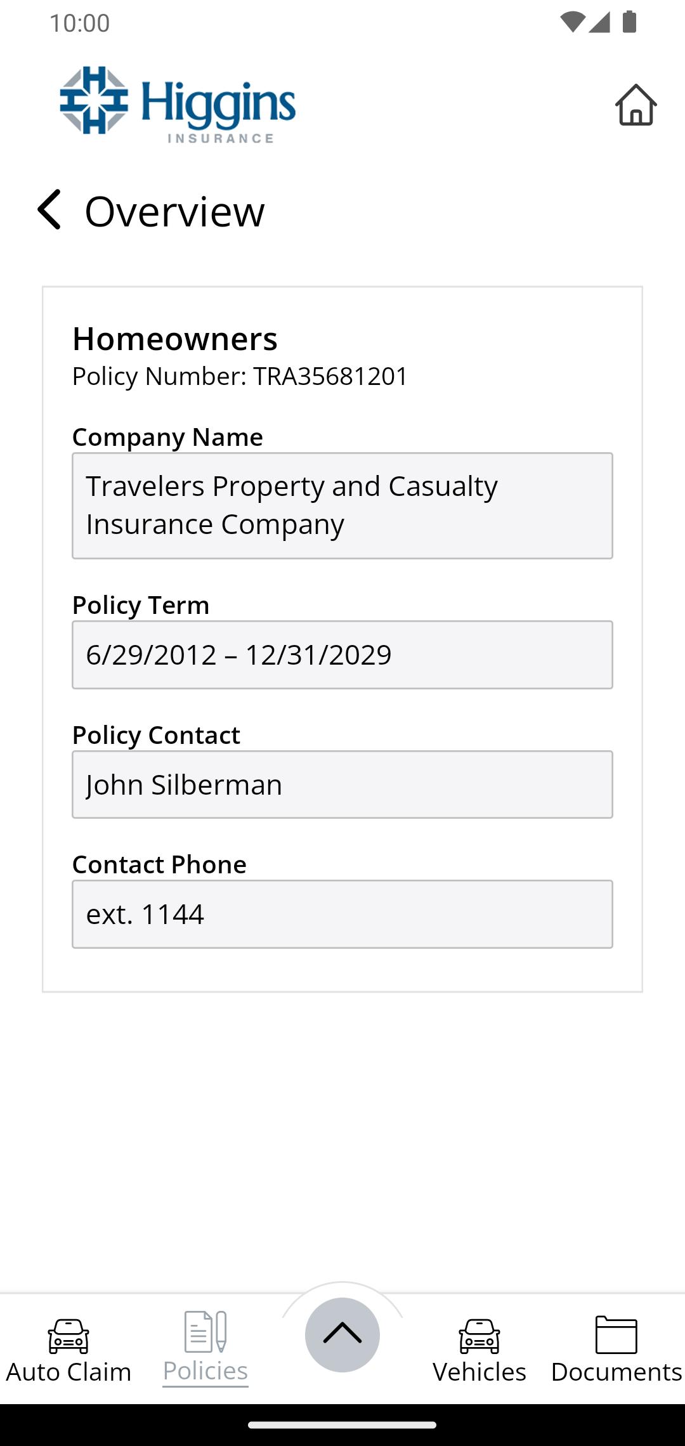Viewport: 685px width, 1446px height.
Task: Go back using the Overview arrow
Action: pyautogui.click(x=49, y=209)
